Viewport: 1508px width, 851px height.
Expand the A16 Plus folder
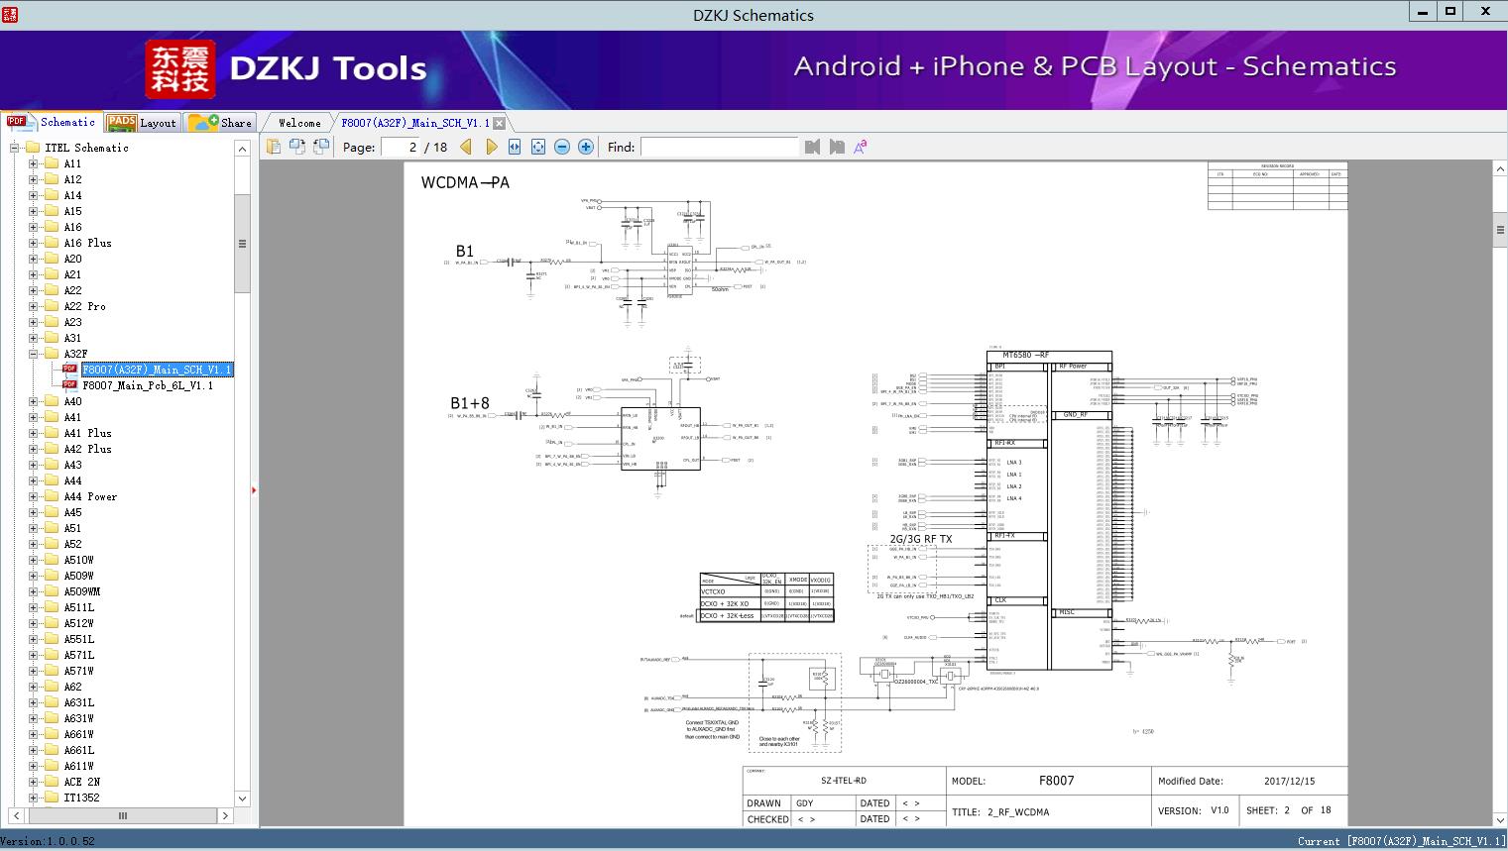point(33,243)
